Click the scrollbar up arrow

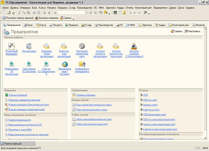pos(205,28)
